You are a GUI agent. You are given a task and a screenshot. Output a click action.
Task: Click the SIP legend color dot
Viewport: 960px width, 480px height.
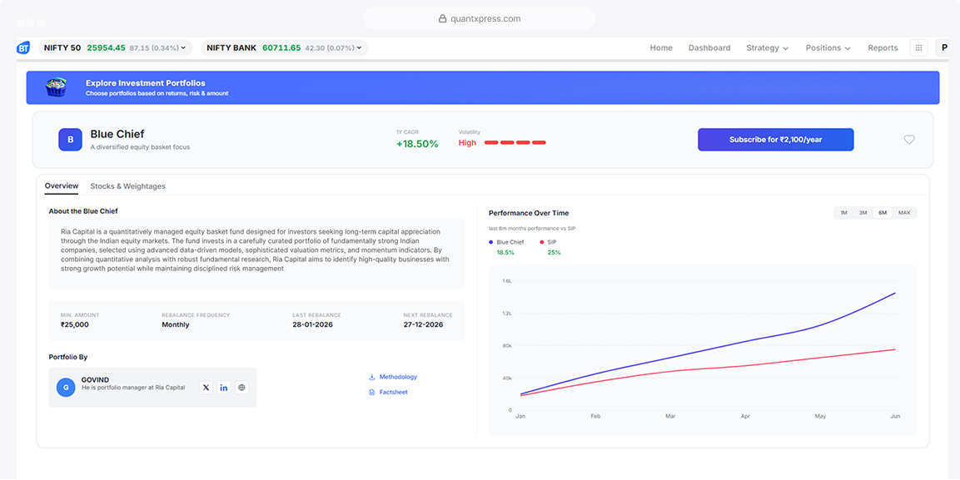click(x=542, y=242)
